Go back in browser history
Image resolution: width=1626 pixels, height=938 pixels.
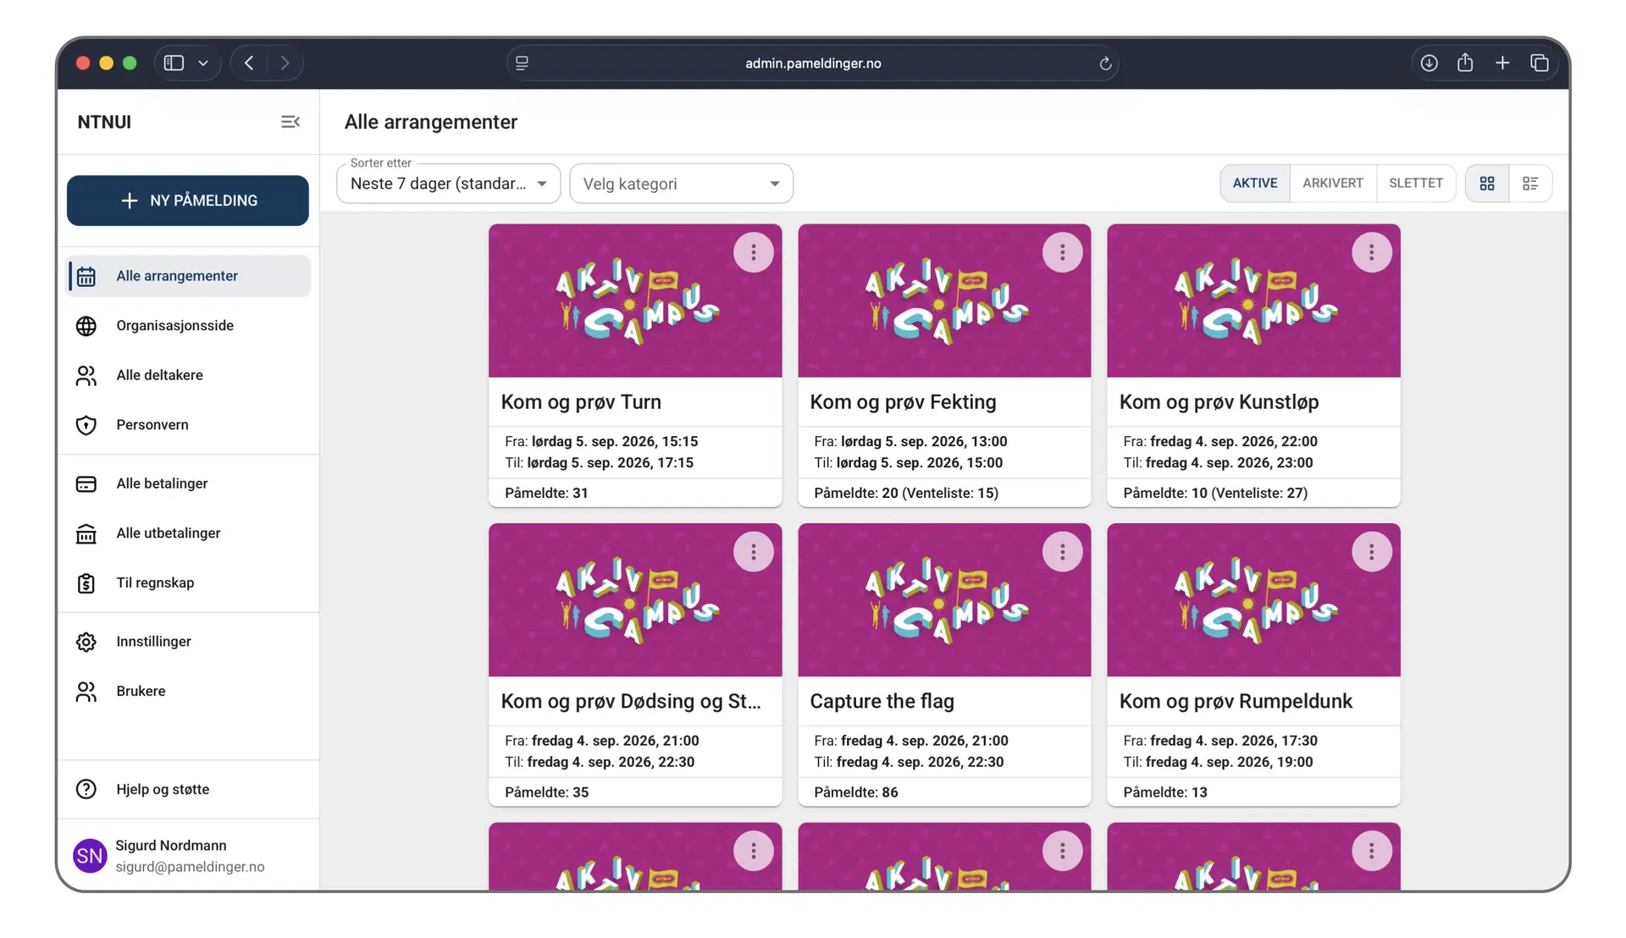[x=249, y=63]
